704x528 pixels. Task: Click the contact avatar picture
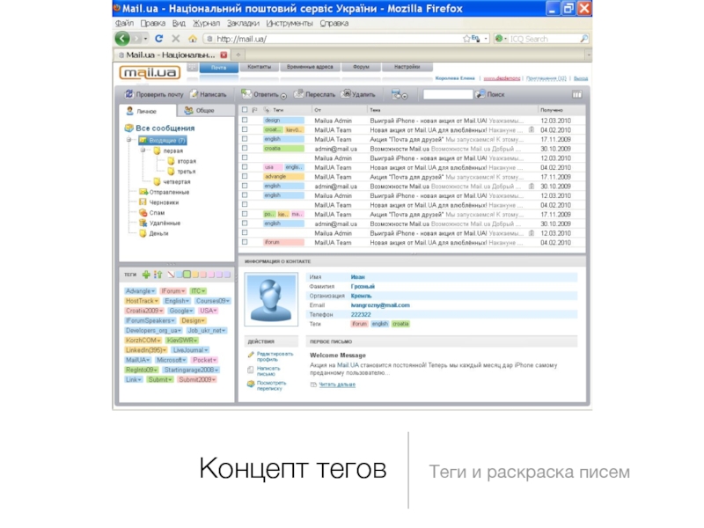(x=271, y=299)
